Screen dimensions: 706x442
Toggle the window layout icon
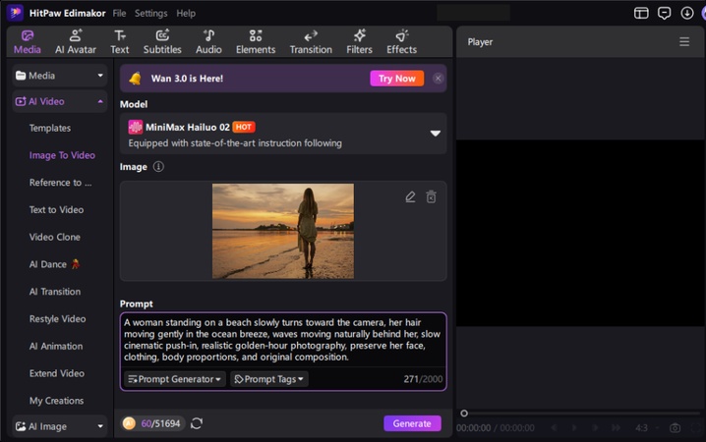pos(641,13)
